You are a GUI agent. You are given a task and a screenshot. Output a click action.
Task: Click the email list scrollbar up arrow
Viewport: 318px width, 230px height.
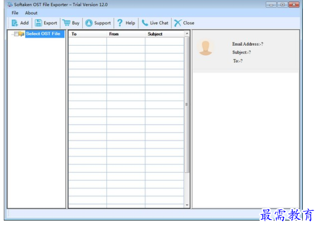pyautogui.click(x=187, y=33)
